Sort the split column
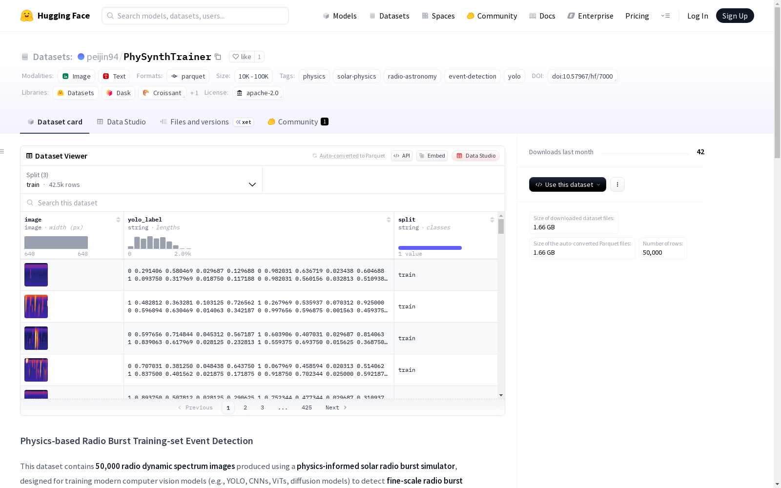781x488 pixels. [x=492, y=220]
